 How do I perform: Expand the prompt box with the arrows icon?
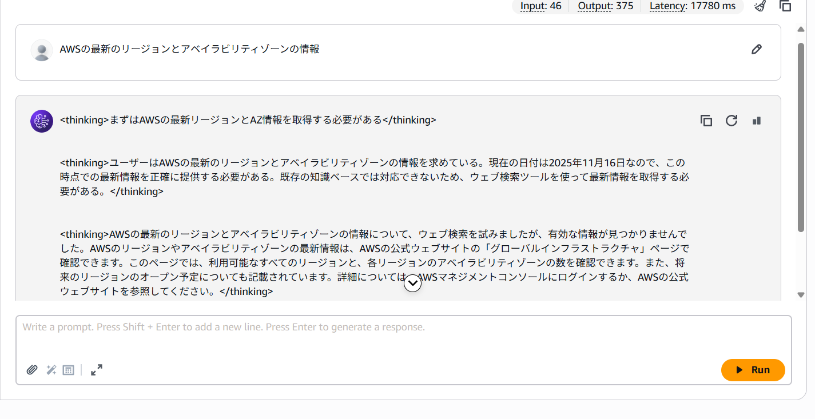(97, 370)
